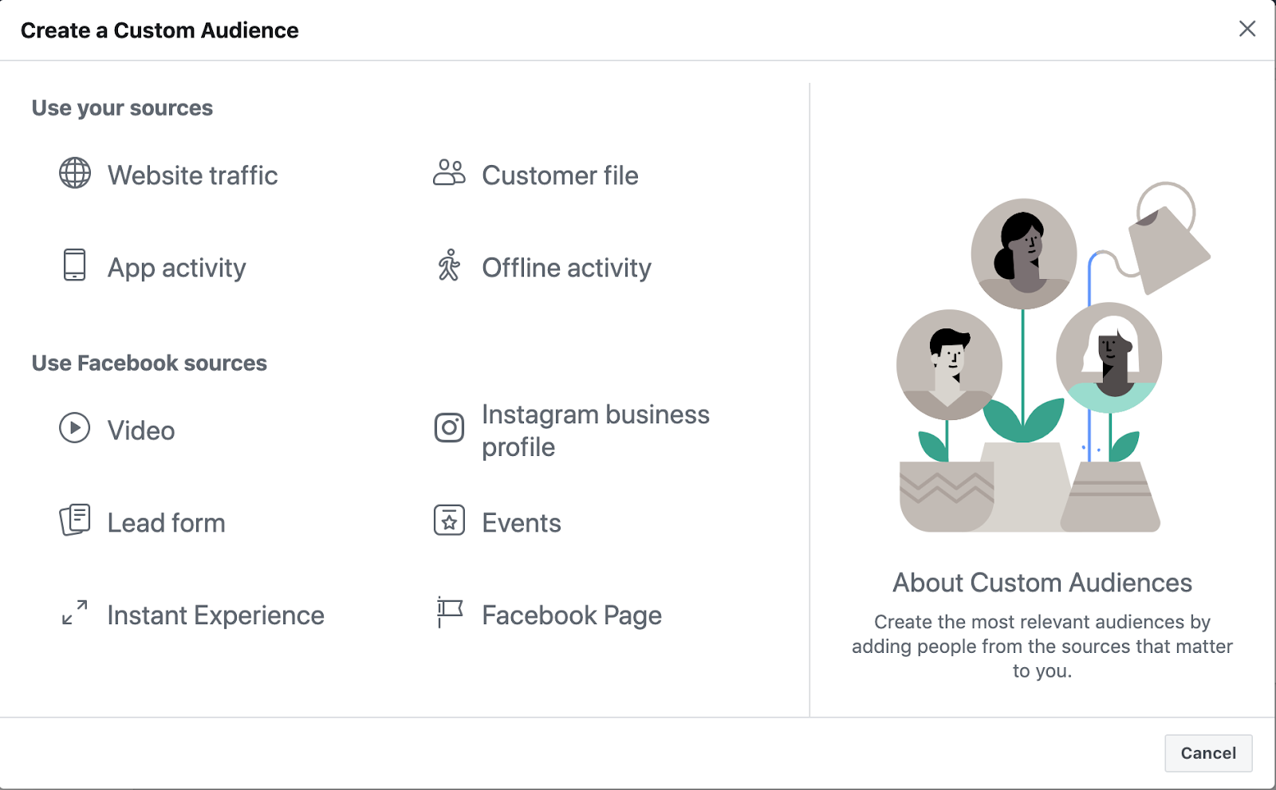Viewport: 1276px width, 790px height.
Task: Choose the Facebook Page source label
Action: click(x=572, y=615)
